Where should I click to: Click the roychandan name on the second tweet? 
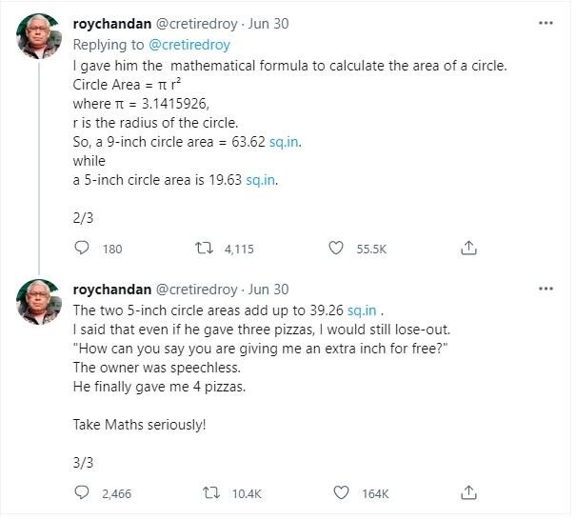110,289
